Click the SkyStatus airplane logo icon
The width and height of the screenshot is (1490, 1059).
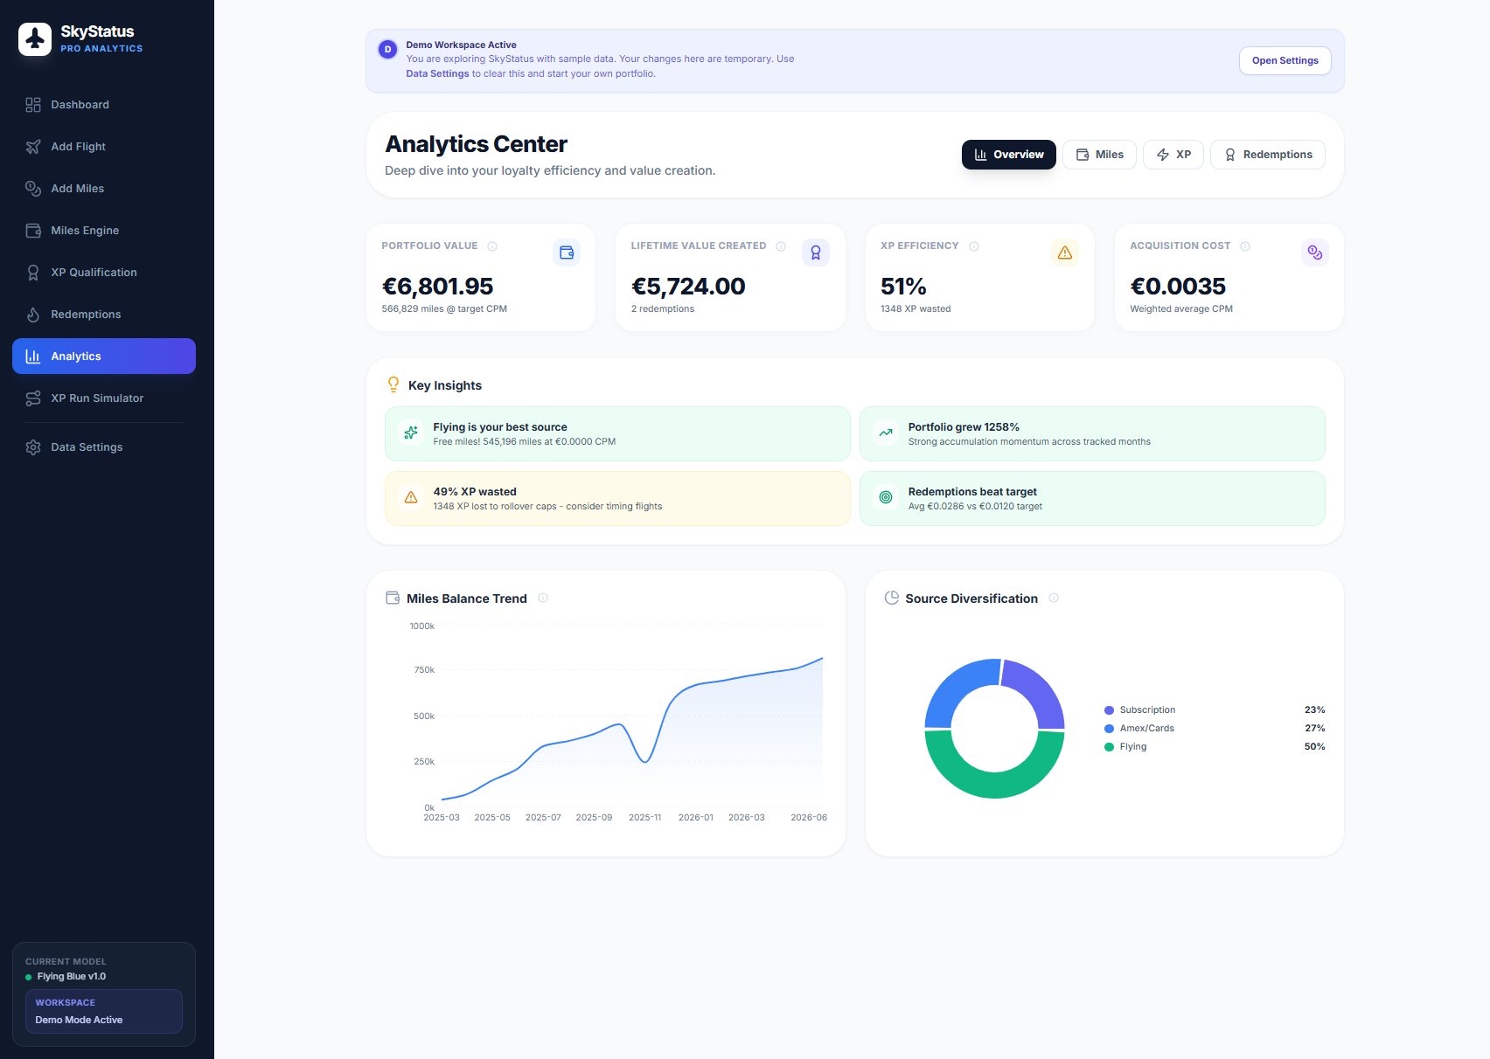pyautogui.click(x=35, y=39)
